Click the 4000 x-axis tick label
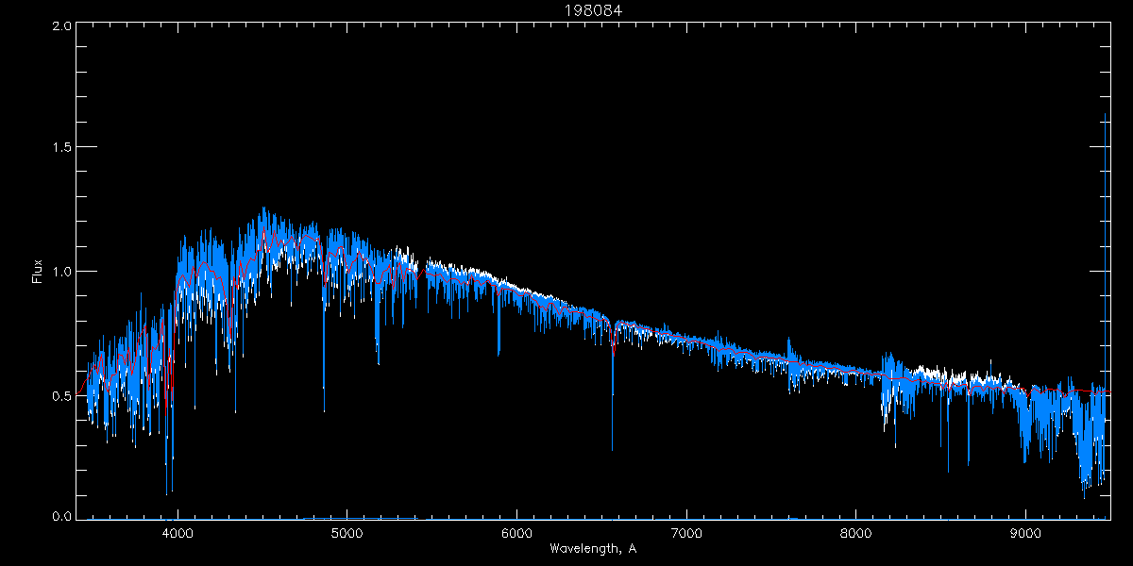This screenshot has height=566, width=1133. (178, 532)
